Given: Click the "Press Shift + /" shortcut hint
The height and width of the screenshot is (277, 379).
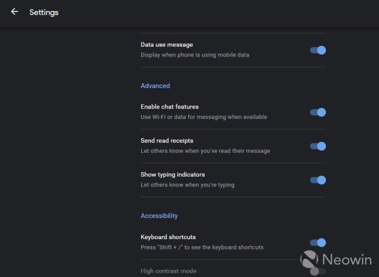Looking at the screenshot, I should 202,247.
